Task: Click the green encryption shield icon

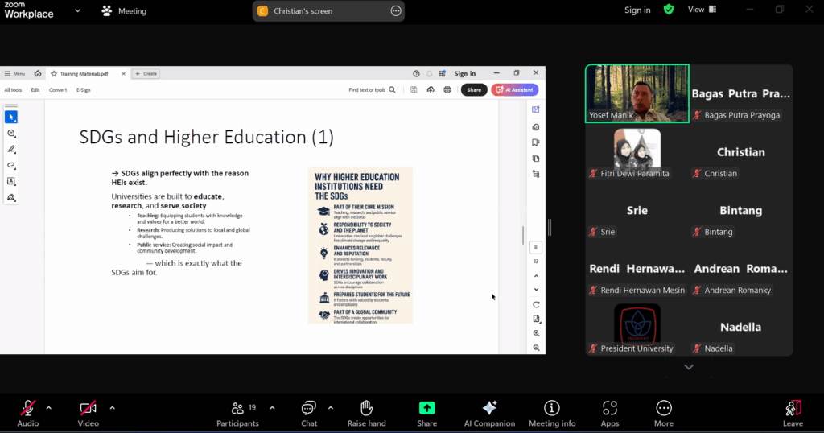Action: [x=668, y=10]
